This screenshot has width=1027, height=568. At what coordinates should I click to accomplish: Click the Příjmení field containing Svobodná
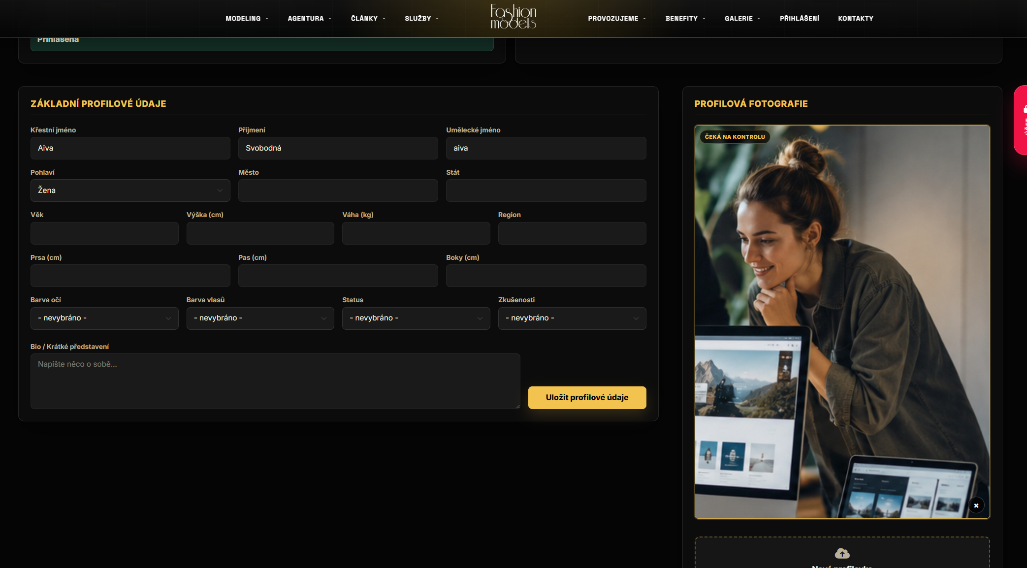pyautogui.click(x=338, y=148)
